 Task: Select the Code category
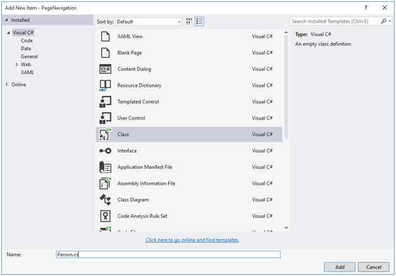(27, 41)
